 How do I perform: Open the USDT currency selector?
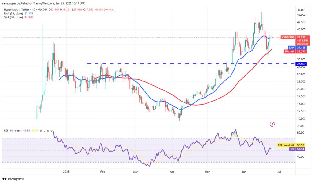[x=301, y=10]
